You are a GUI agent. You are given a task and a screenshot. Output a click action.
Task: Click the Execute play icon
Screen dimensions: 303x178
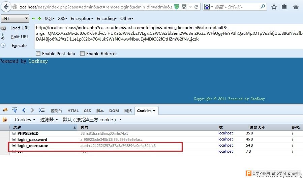click(3, 45)
